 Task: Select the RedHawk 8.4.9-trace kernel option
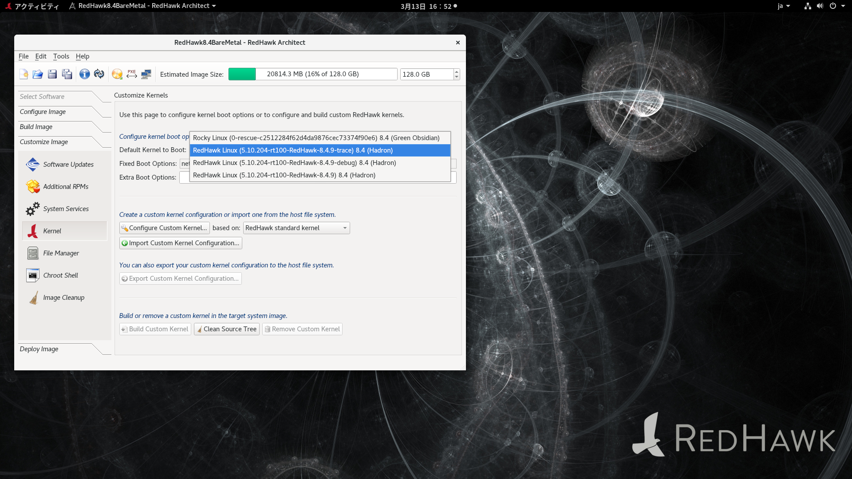tap(320, 150)
